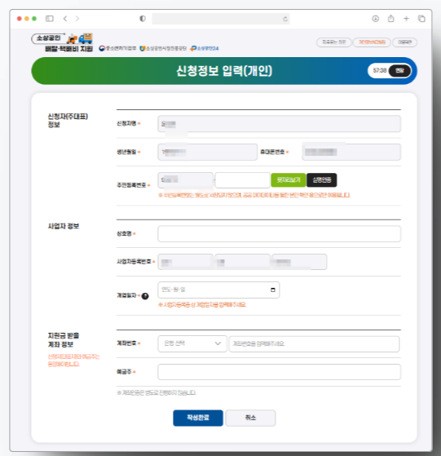The image size is (441, 456).
Task: Click the 소상공인24 logo
Action: pos(205,48)
